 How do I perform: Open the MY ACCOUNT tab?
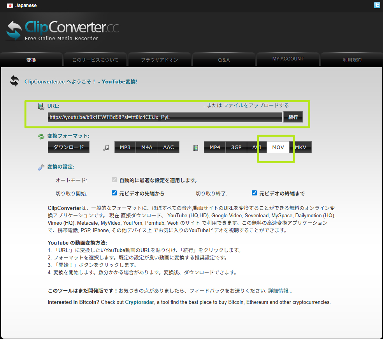288,59
